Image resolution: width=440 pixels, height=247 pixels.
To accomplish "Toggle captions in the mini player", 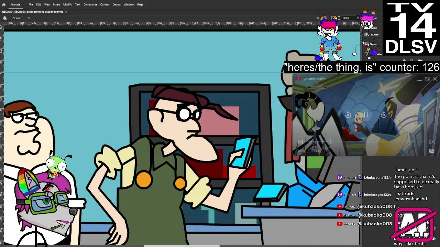I will pyautogui.click(x=432, y=151).
